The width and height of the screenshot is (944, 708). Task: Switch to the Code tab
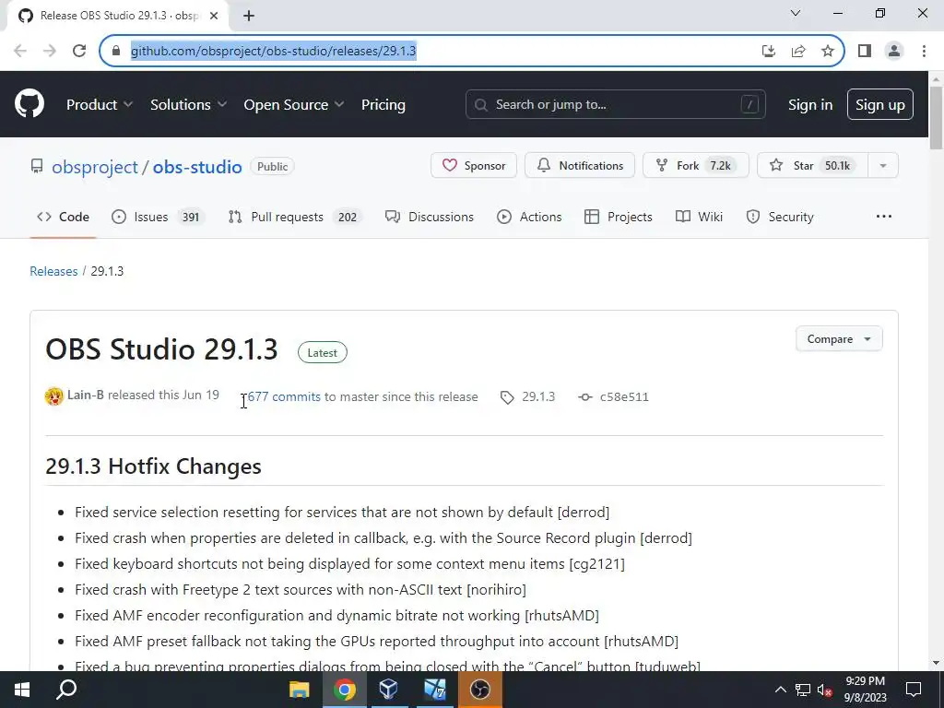click(64, 217)
